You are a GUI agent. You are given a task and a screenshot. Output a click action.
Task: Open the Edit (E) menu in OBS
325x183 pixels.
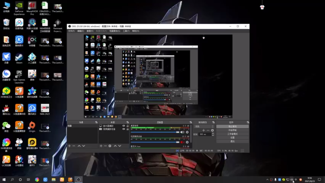[80, 31]
